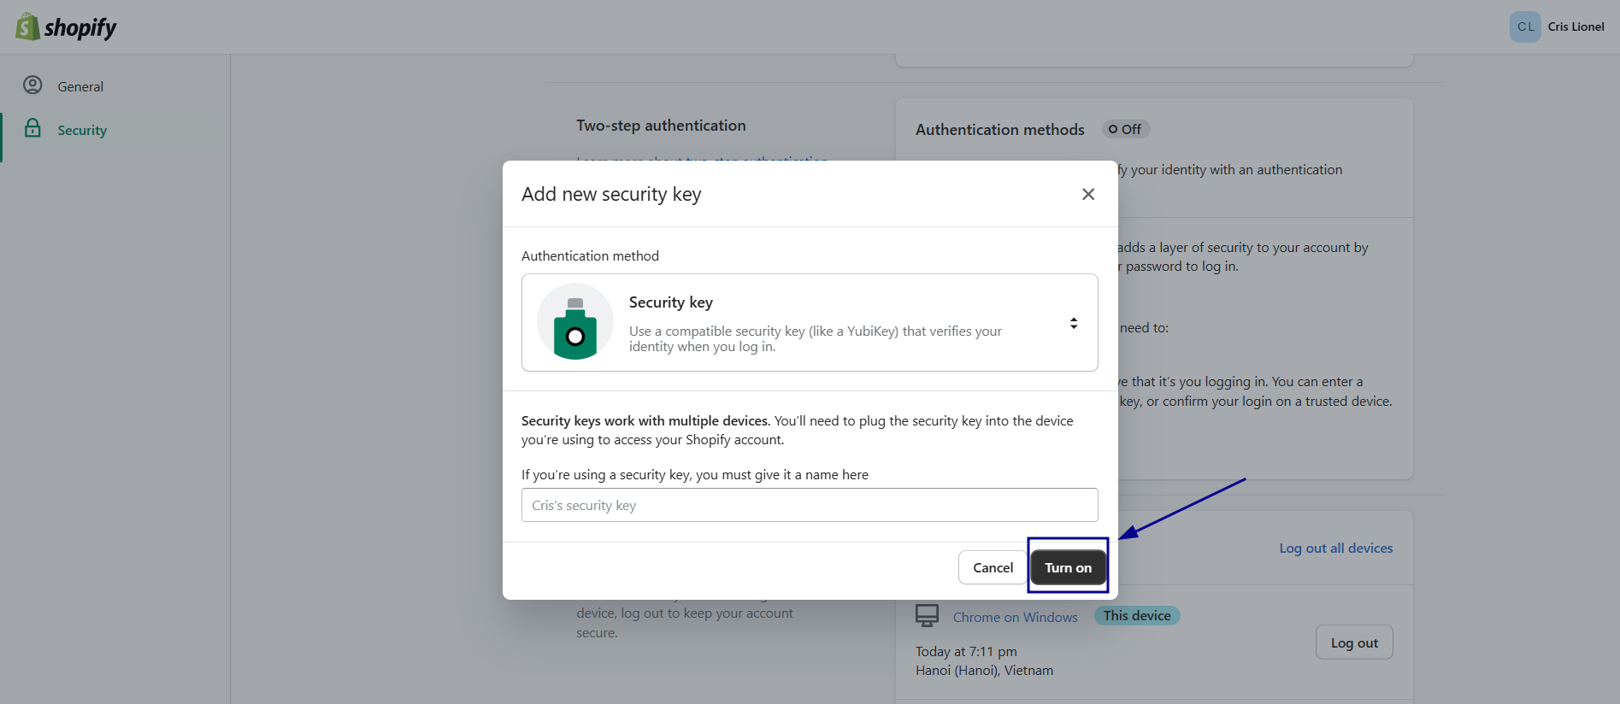
Task: Log out of Chrome on Windows device
Action: pyautogui.click(x=1354, y=642)
